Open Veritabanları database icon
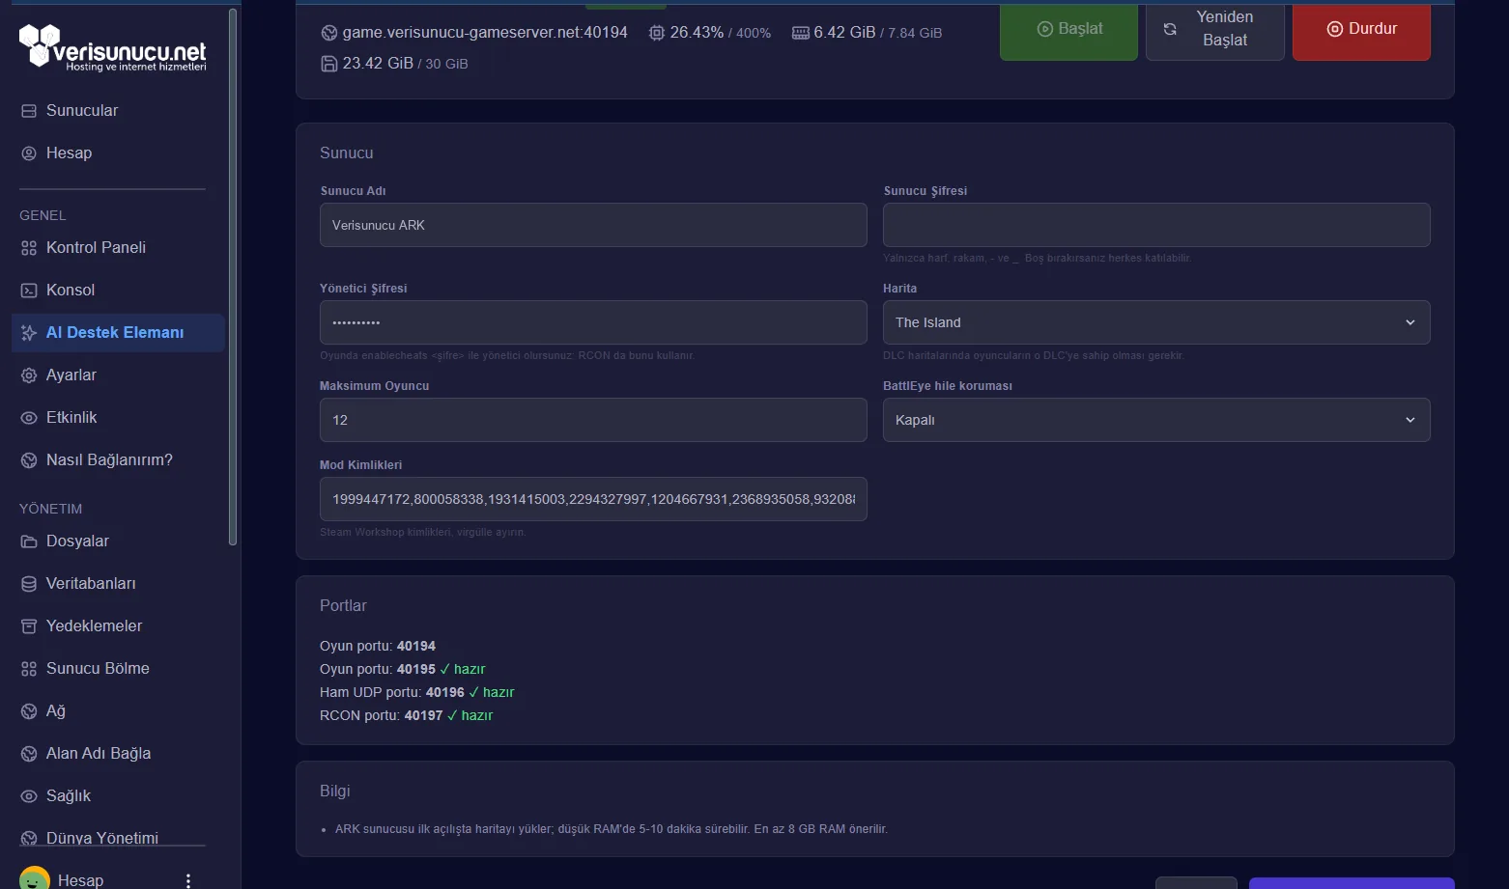 click(29, 584)
